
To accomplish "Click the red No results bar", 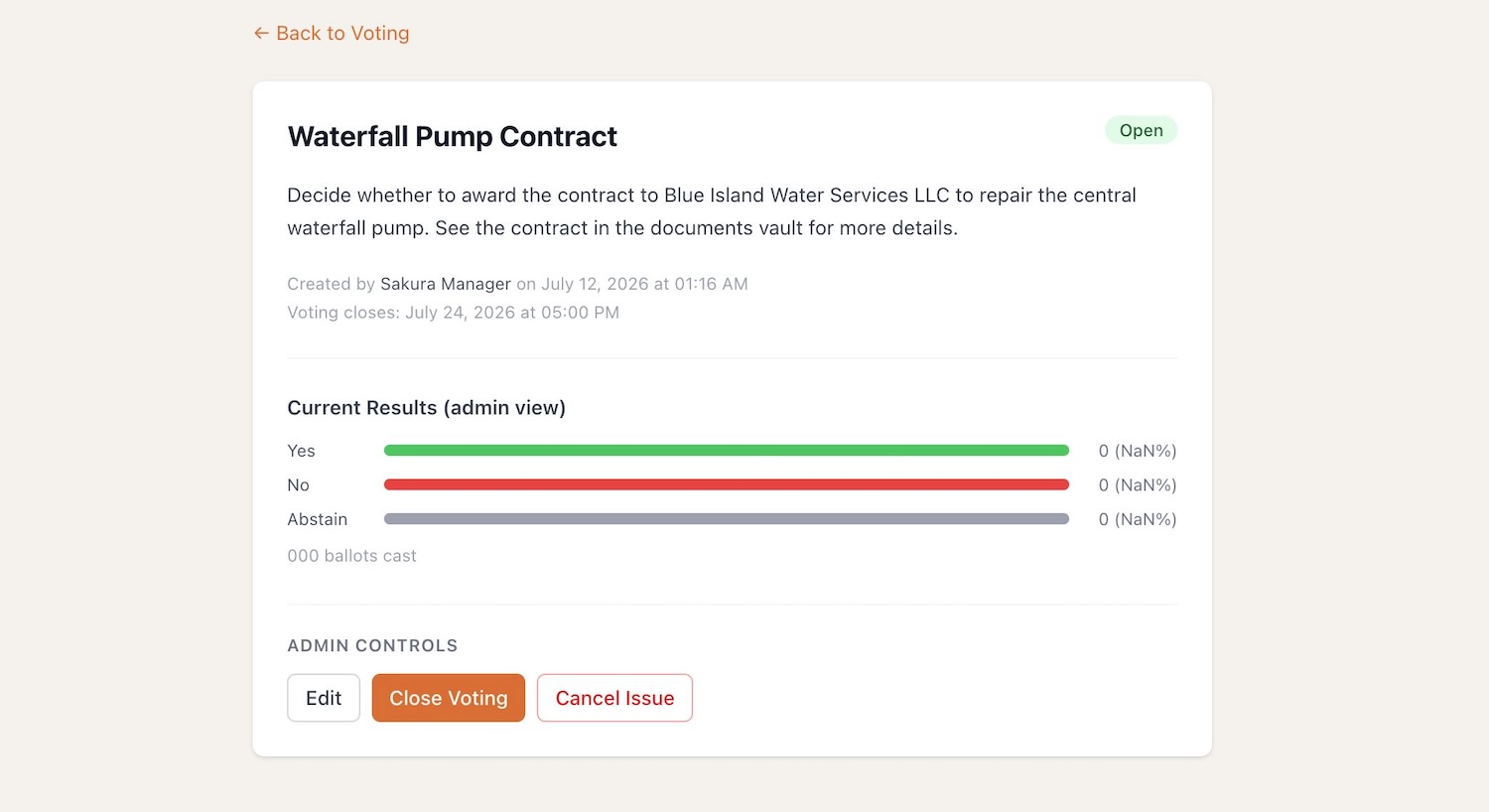I will [x=727, y=484].
